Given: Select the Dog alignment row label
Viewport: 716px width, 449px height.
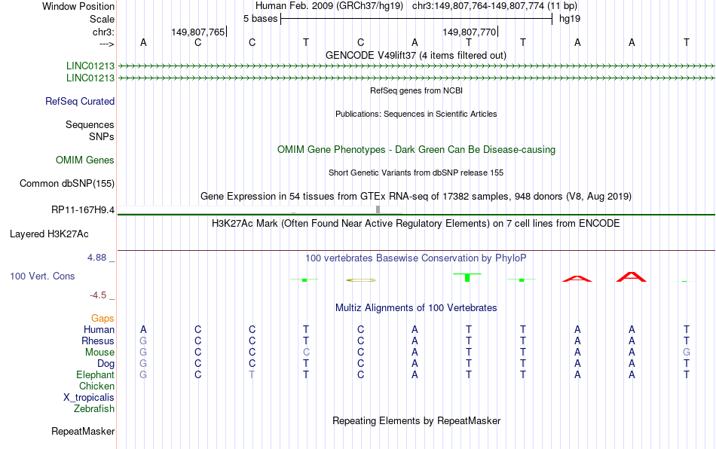Looking at the screenshot, I should coord(106,364).
